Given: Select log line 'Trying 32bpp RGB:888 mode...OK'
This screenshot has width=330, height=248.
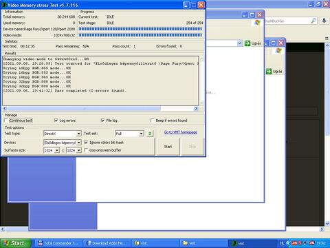Looking at the screenshot, I should click(37, 82).
